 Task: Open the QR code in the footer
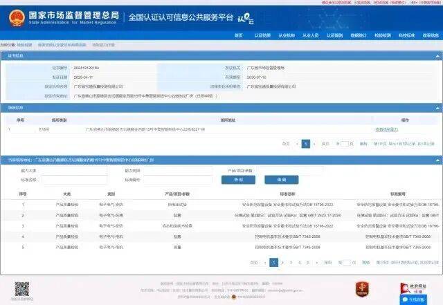pyautogui.click(x=21, y=288)
